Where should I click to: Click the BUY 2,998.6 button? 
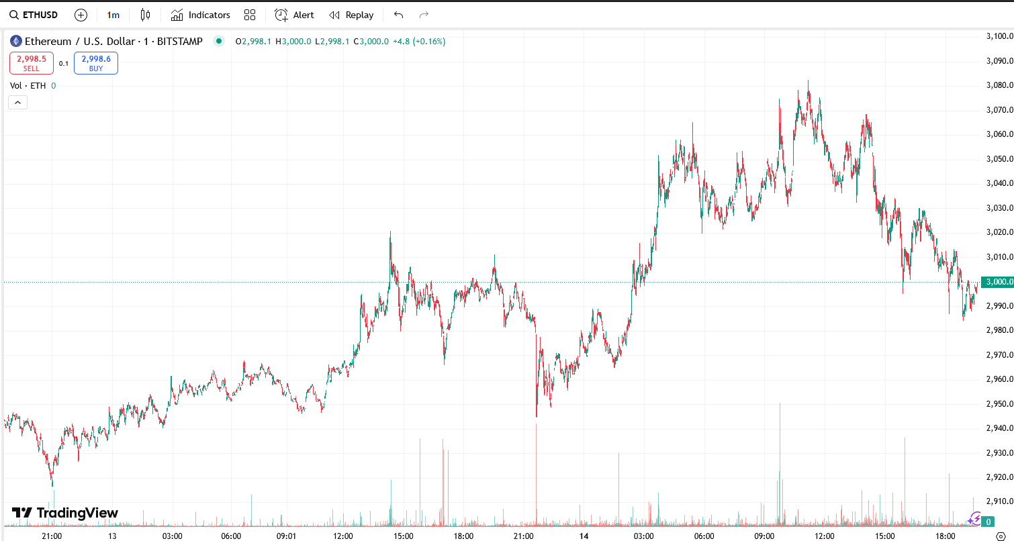pos(96,63)
